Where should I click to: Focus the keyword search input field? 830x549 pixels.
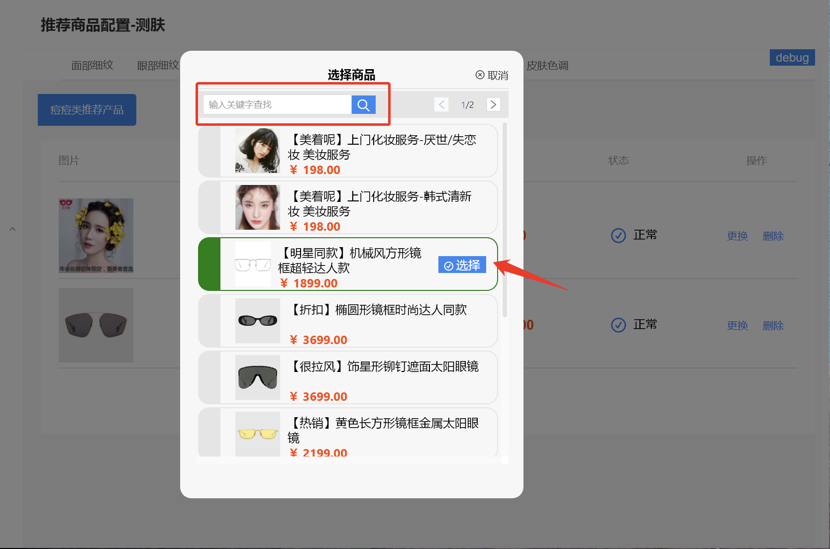coord(277,104)
